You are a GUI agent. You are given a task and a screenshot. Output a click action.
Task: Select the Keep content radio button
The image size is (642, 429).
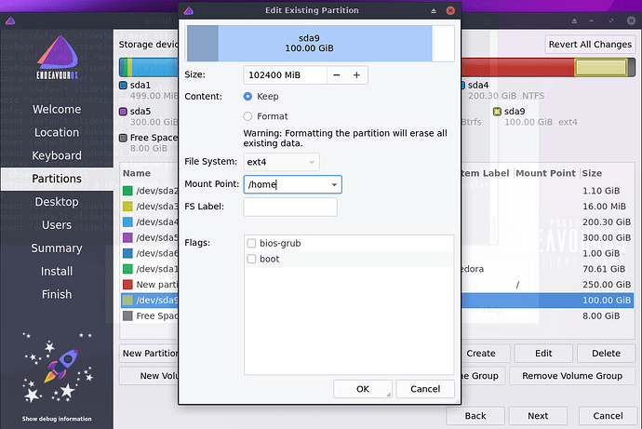click(x=247, y=96)
